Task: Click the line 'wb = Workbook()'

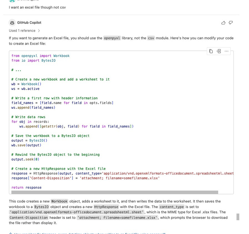Action: [26, 84]
